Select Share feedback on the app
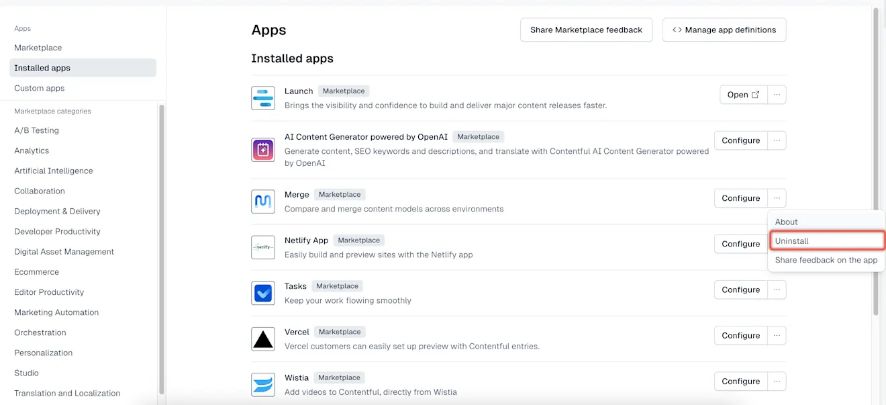This screenshot has height=405, width=886. tap(826, 260)
